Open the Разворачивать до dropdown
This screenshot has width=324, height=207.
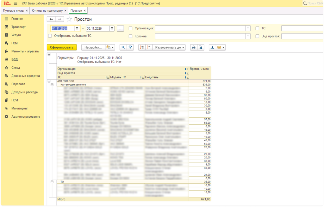tap(169, 47)
